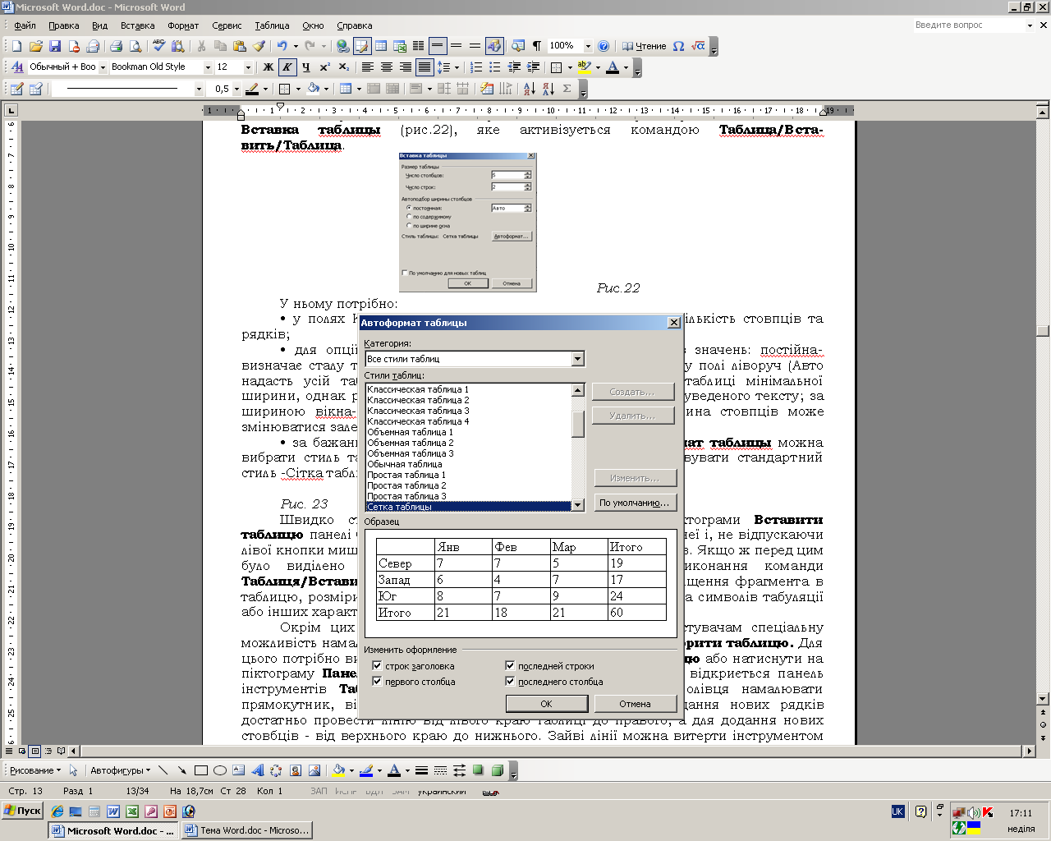The image size is (1051, 841).
Task: Click the Пуск start button
Action: 22,811
